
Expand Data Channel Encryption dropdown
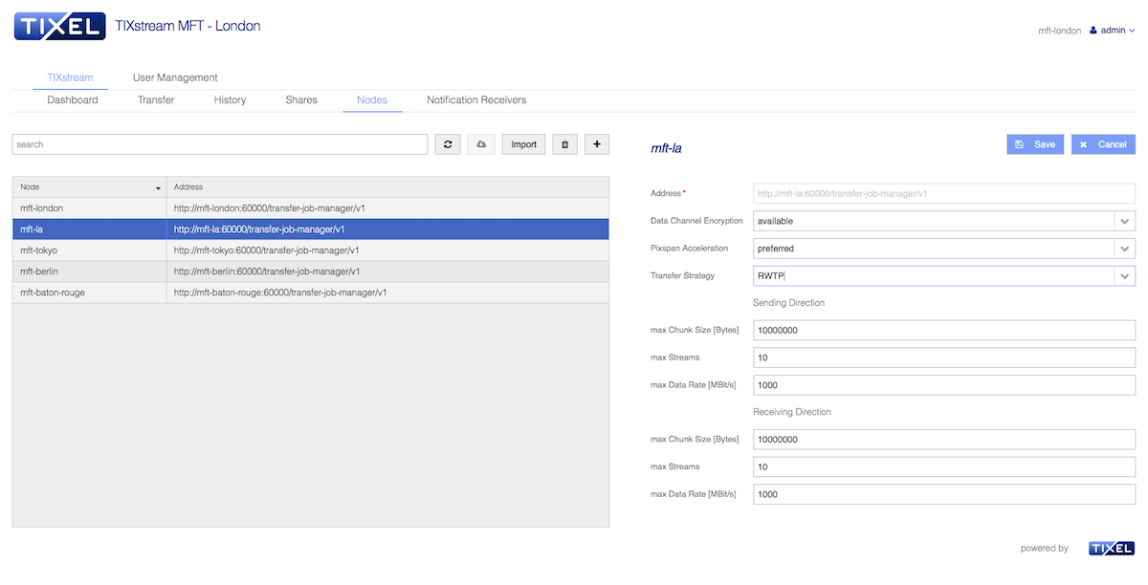click(x=1123, y=221)
